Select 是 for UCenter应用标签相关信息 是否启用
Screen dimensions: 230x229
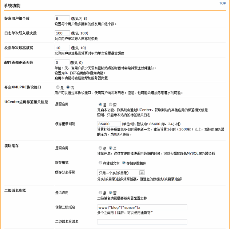(x=100, y=104)
